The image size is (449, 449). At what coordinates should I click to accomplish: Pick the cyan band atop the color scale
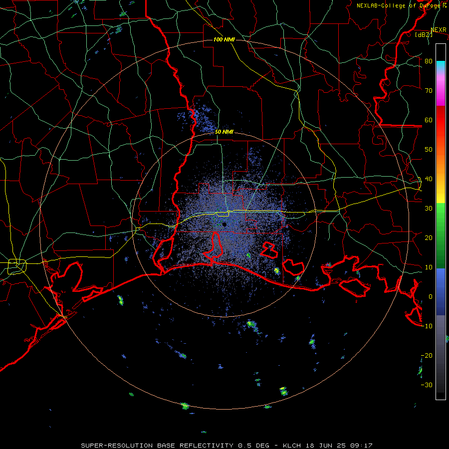click(x=441, y=65)
